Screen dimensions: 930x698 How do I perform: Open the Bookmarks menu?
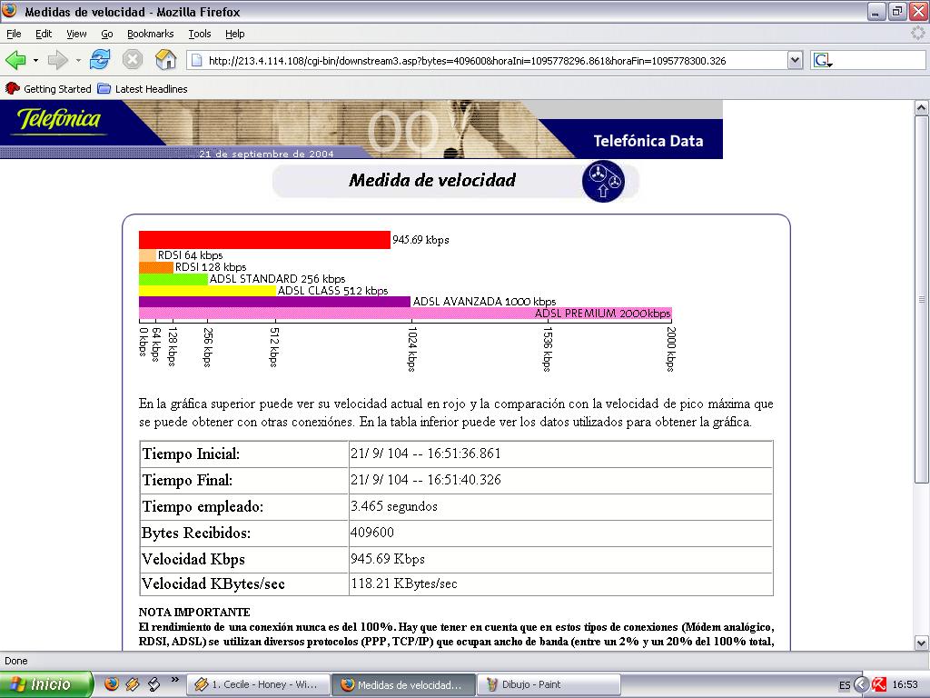[150, 34]
